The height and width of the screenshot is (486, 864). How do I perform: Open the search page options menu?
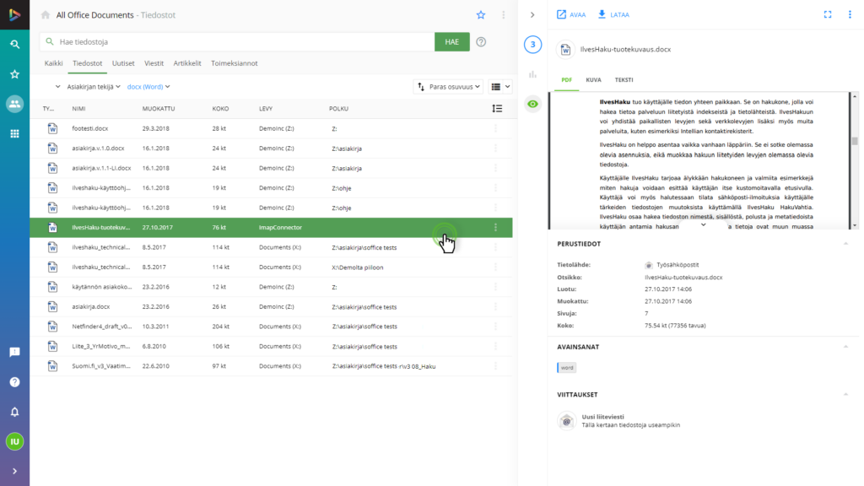point(503,15)
